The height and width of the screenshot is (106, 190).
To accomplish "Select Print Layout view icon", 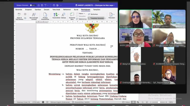I will [x=133, y=102].
